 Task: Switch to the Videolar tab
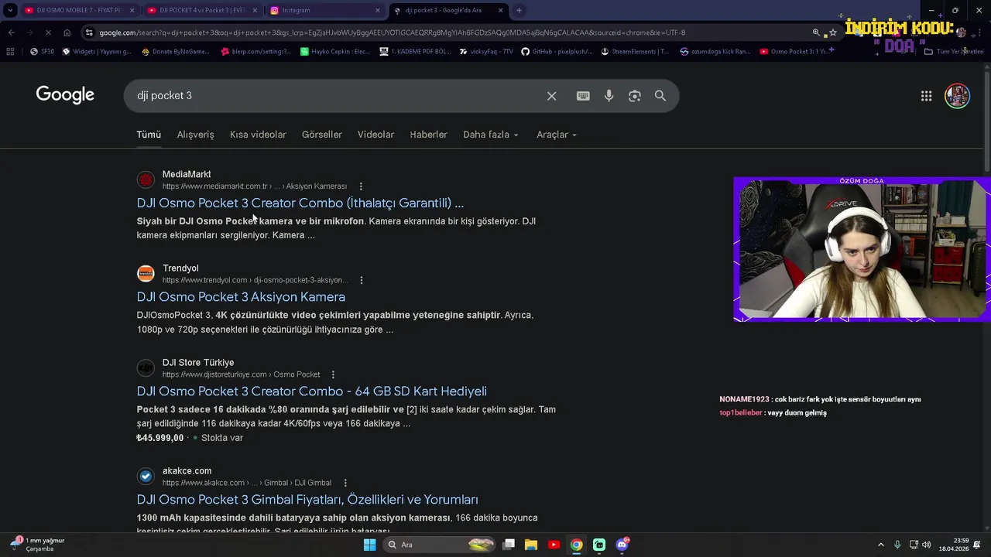(375, 135)
